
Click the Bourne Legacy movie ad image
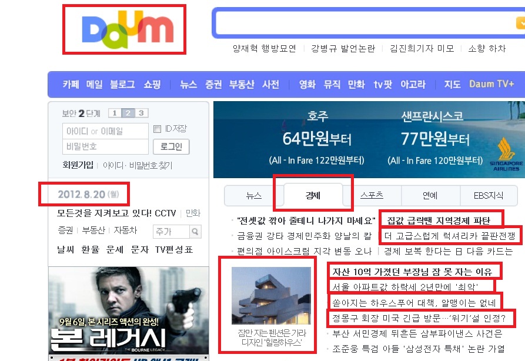[129, 311]
